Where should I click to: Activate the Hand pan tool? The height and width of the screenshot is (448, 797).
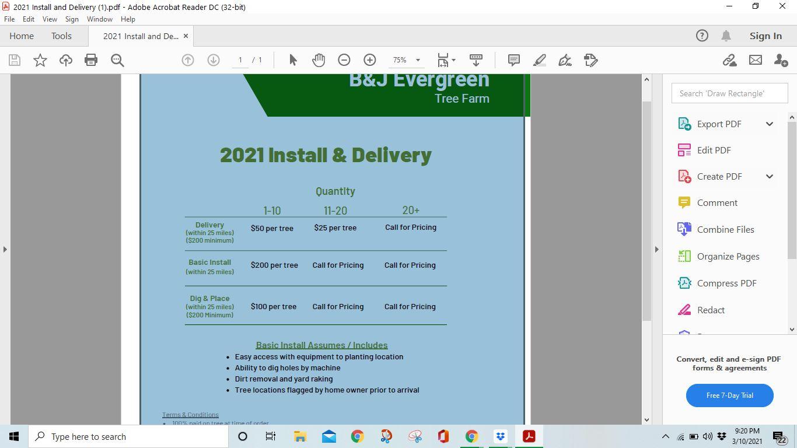click(x=319, y=60)
